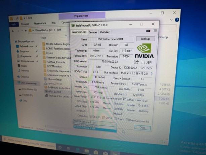Open the Управление contextual tab
Viewport: 206px width, 155px height.
[82, 16]
